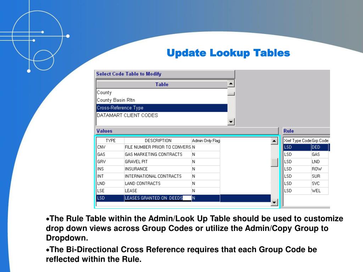This screenshot has height=272, width=363.
Task: Select the DED group code in Rule
Action: 320,147
